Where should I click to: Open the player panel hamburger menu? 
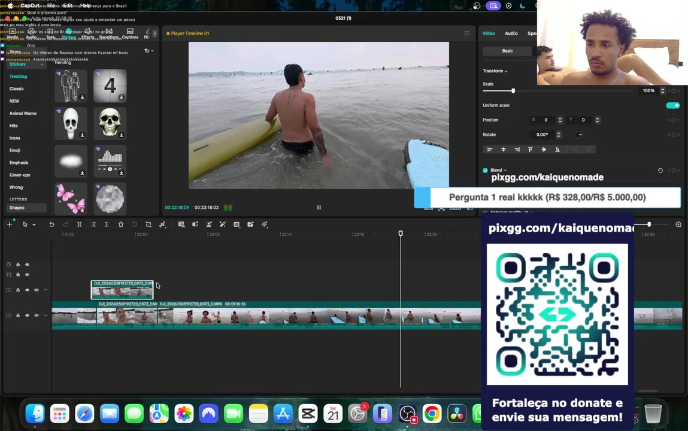coord(467,34)
